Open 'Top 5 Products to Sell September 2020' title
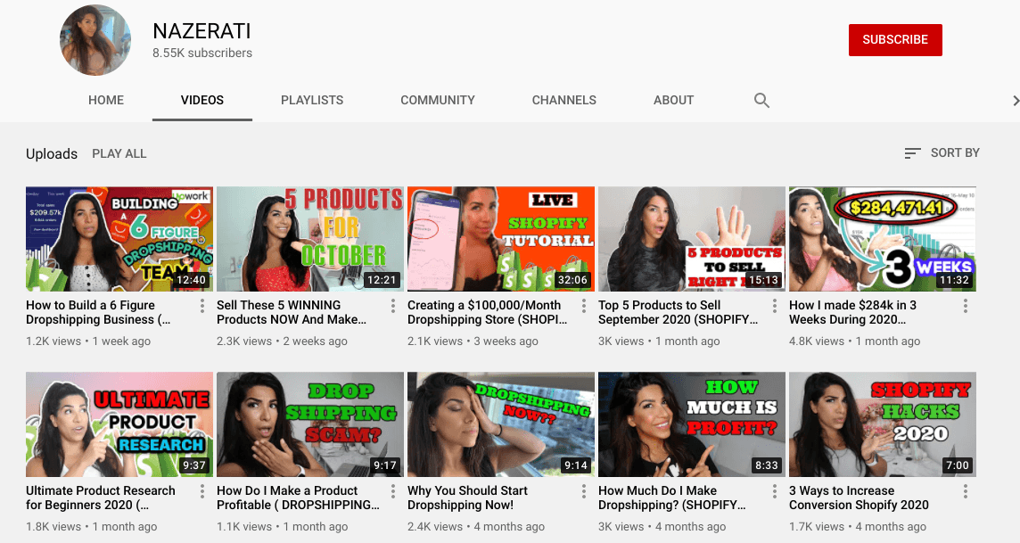 678,312
